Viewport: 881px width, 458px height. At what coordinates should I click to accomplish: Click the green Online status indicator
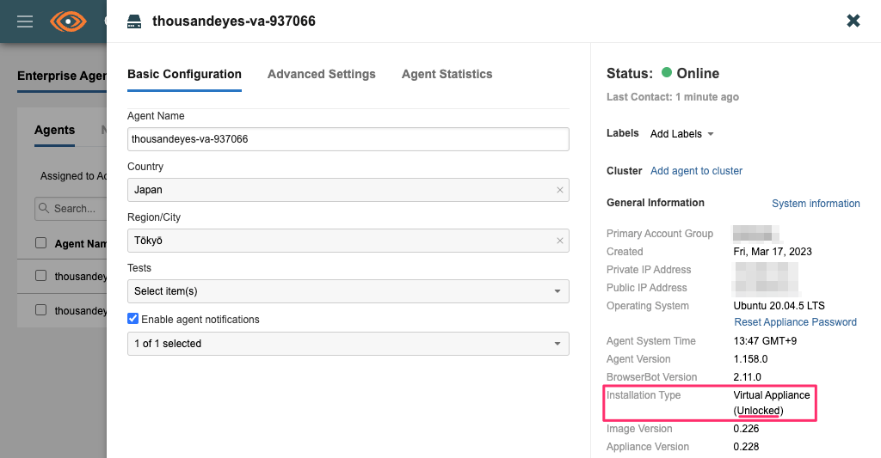point(667,72)
